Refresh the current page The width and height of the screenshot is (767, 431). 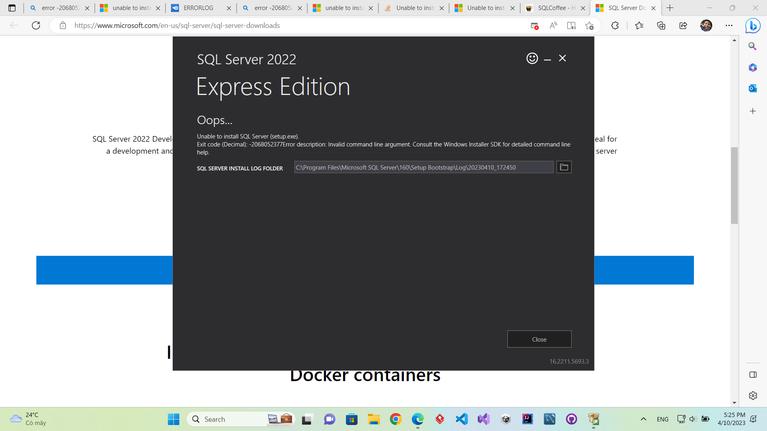point(36,26)
